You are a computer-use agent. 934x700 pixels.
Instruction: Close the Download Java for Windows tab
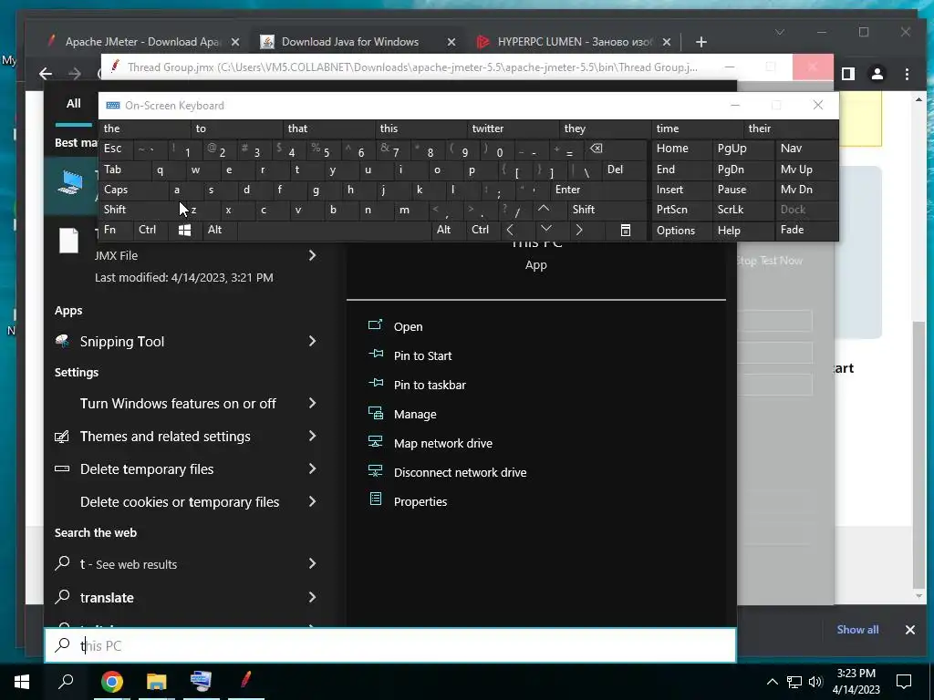pyautogui.click(x=451, y=42)
